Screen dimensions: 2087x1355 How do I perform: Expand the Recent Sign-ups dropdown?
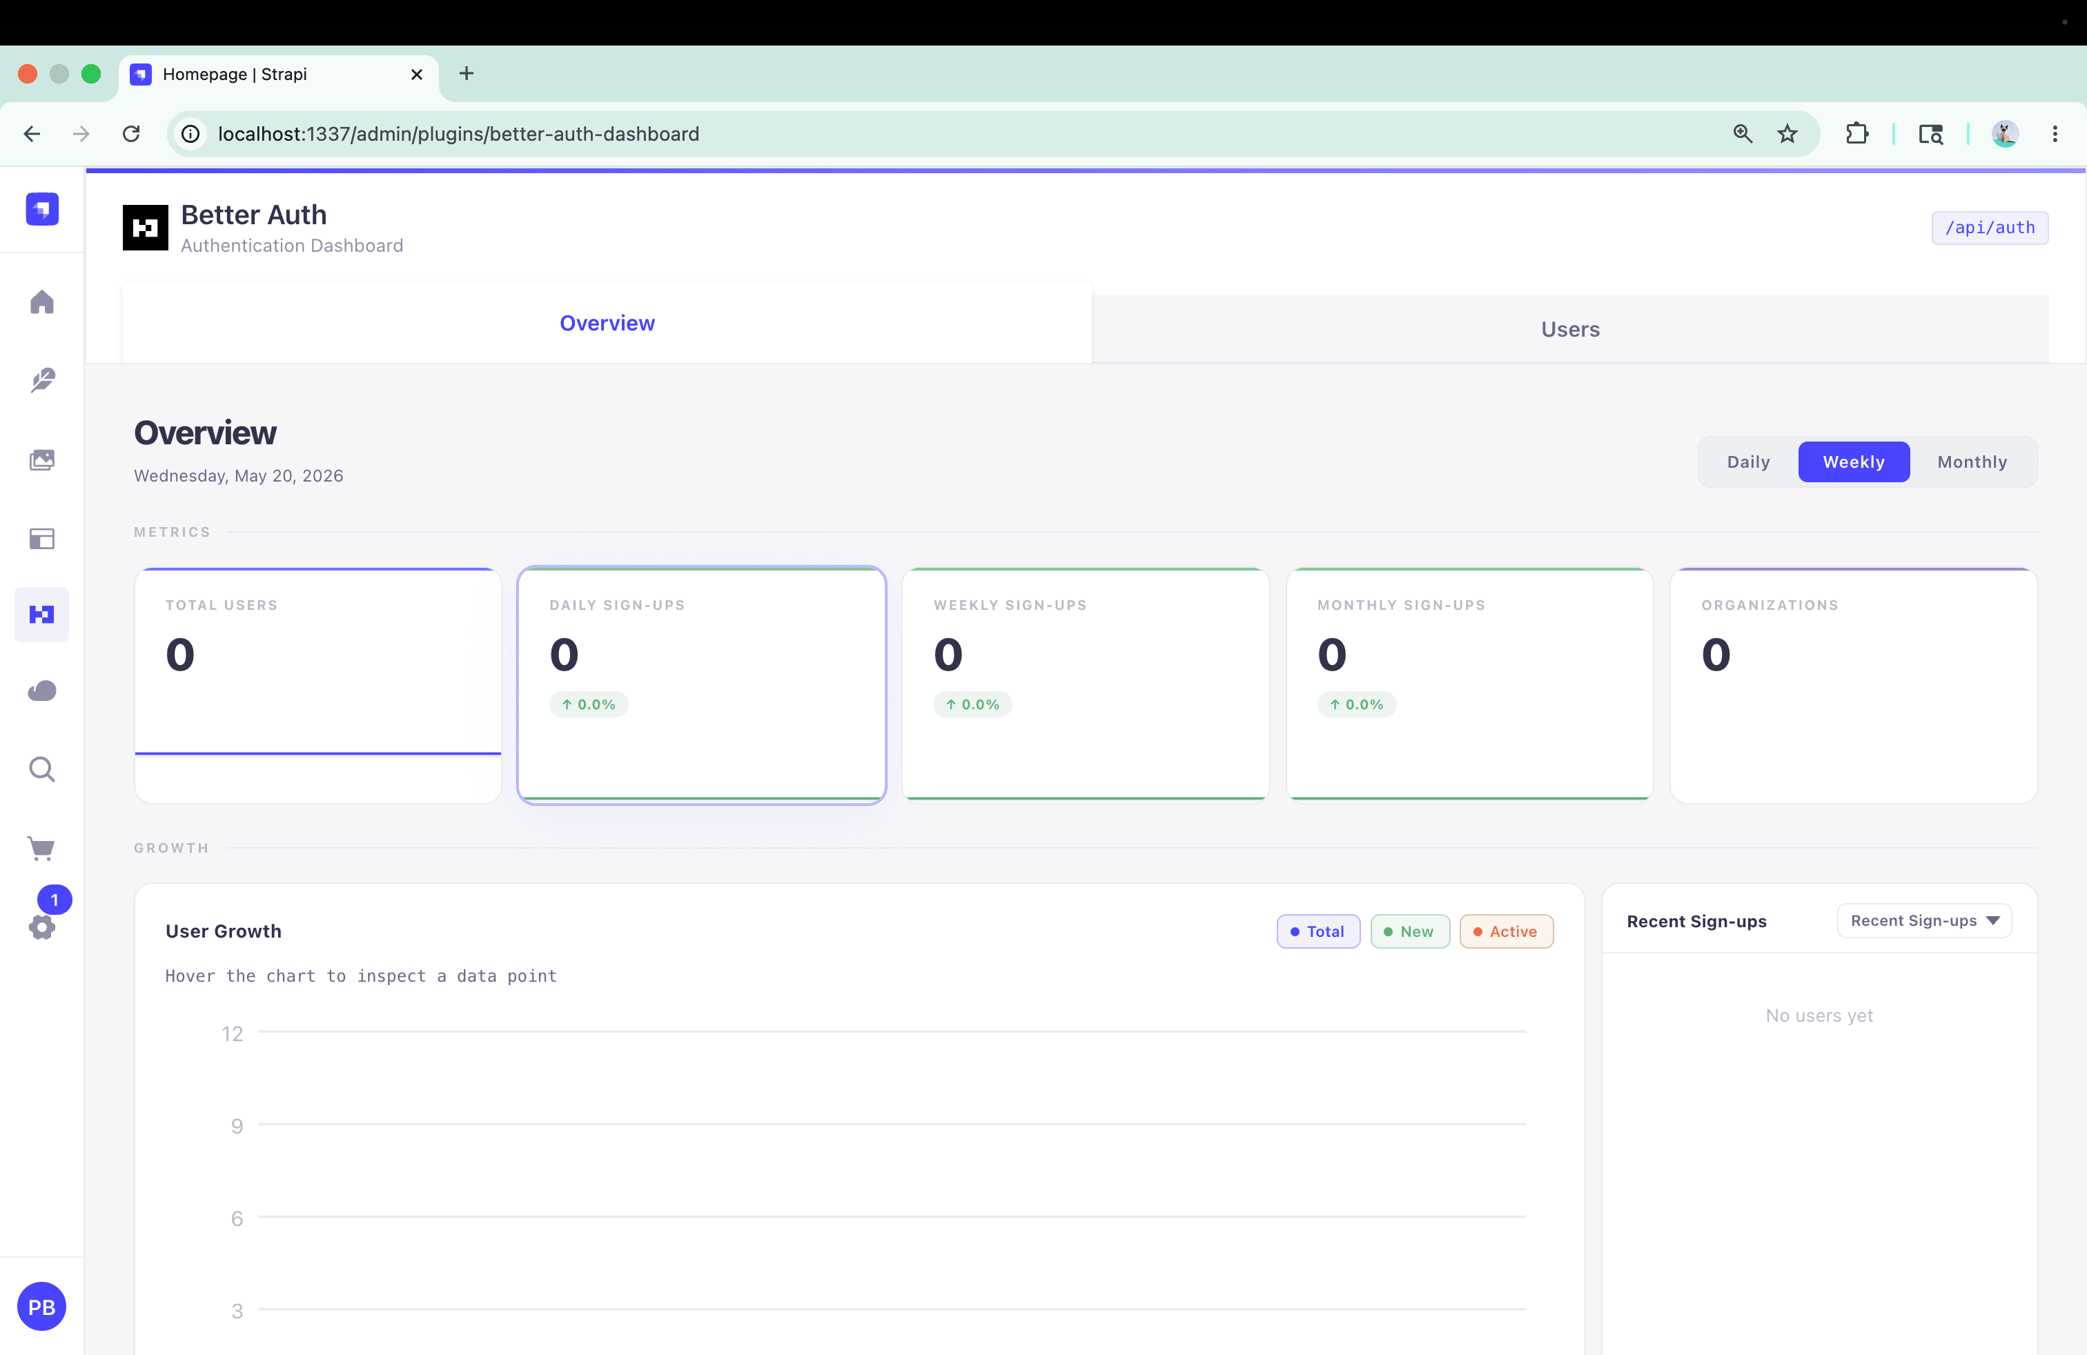tap(1924, 920)
